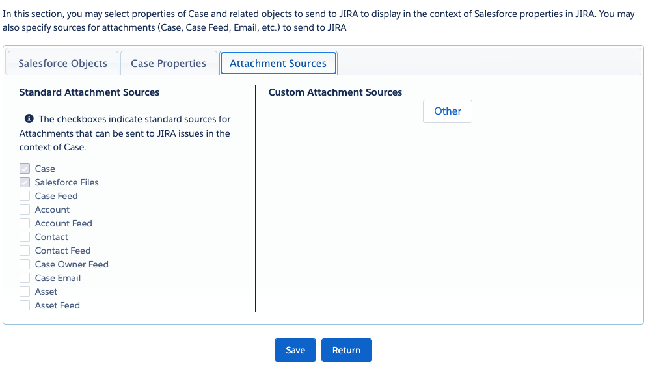
Task: Enable the Account Feed checkbox
Action: pyautogui.click(x=25, y=223)
